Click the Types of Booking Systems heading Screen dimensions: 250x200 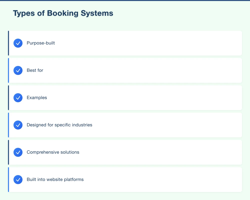click(x=63, y=13)
